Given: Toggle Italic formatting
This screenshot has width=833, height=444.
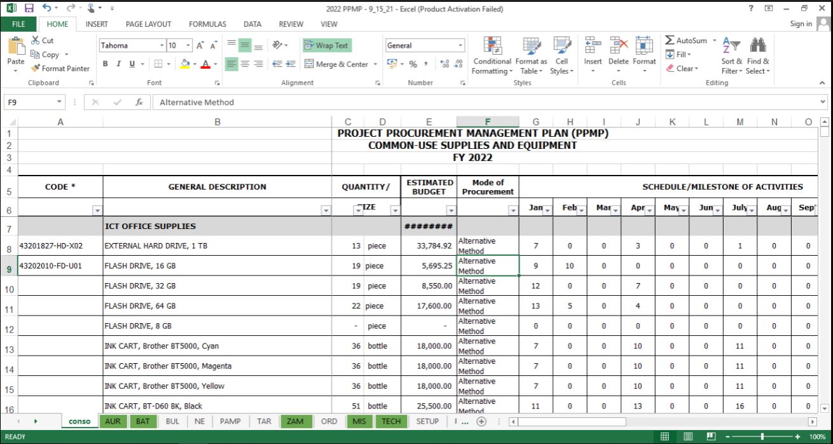Looking at the screenshot, I should [118, 64].
